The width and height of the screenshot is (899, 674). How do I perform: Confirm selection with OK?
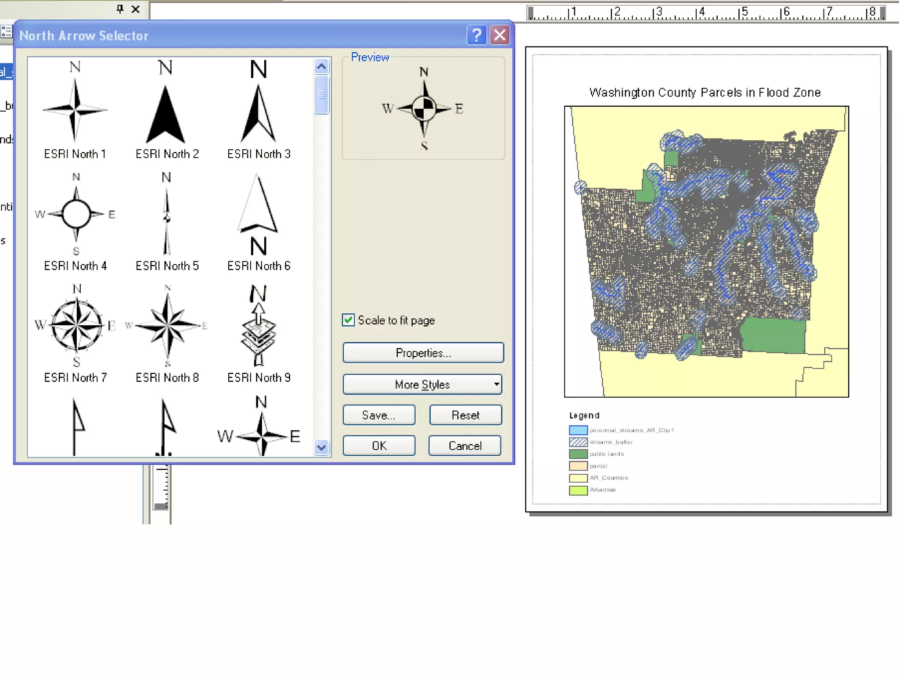379,446
